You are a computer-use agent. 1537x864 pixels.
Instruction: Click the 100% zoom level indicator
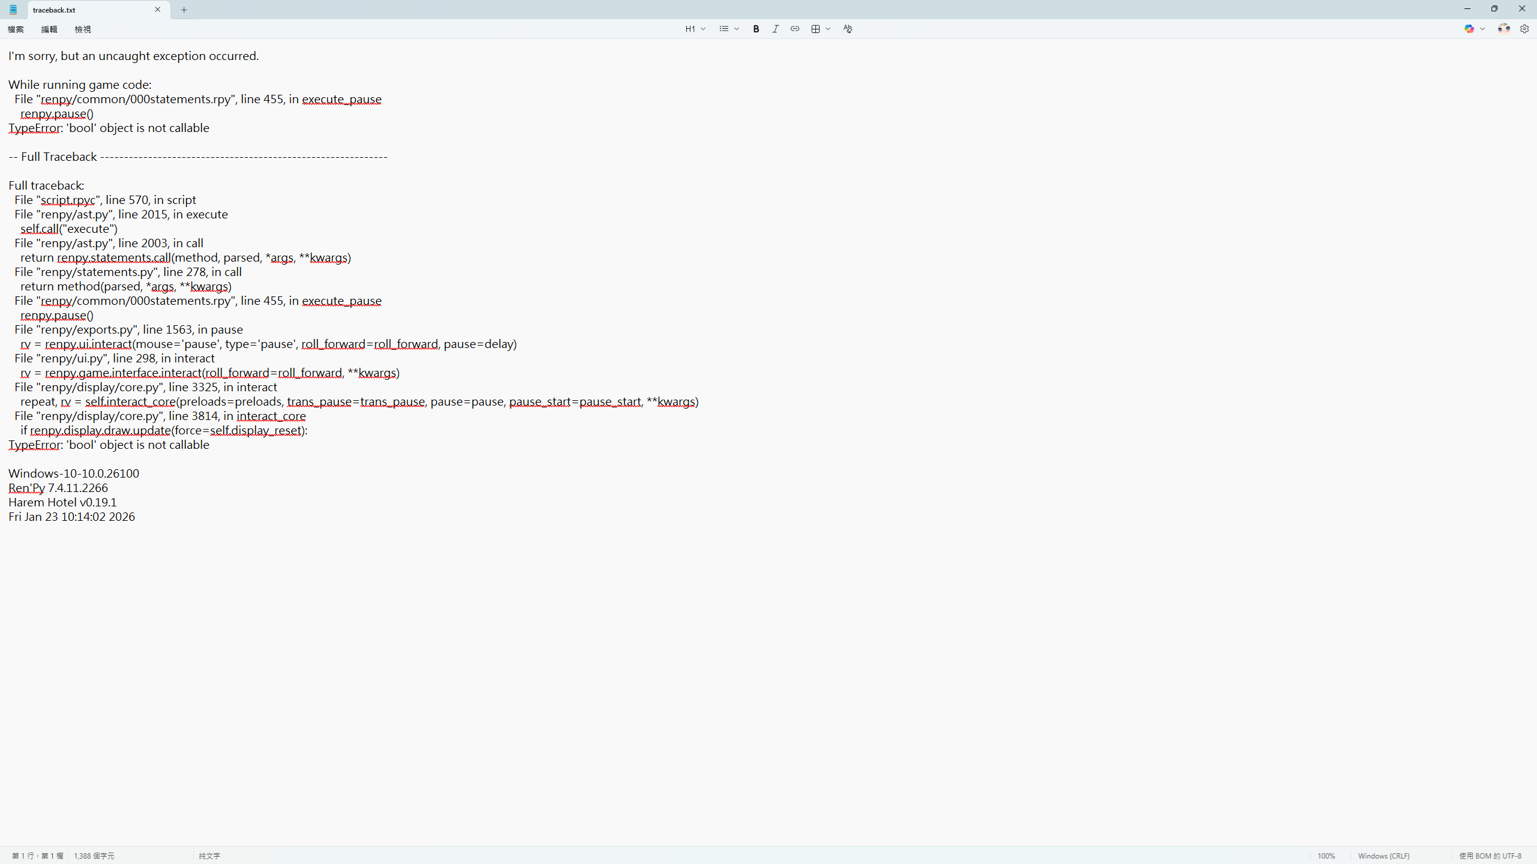(x=1326, y=856)
